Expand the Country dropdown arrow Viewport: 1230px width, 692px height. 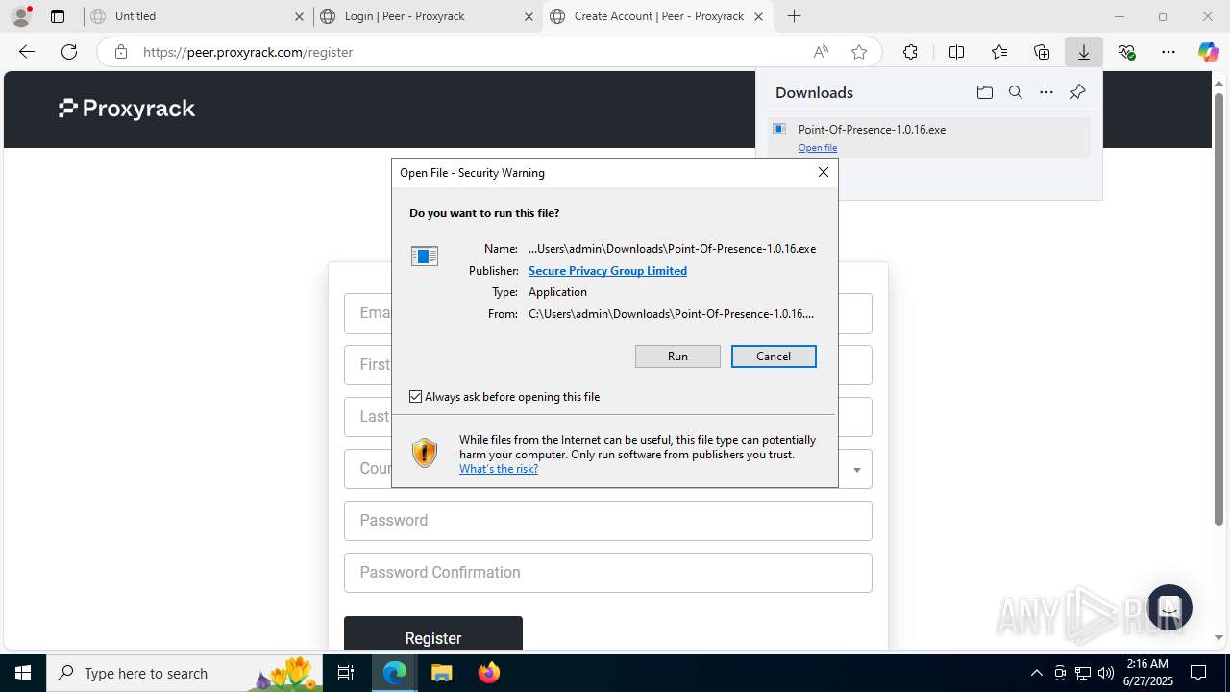pos(856,470)
